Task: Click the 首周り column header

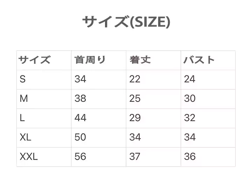Action: click(90, 60)
